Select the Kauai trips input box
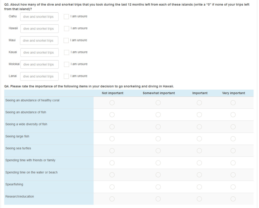Image resolution: width=259 pixels, height=208 pixels. coord(39,53)
